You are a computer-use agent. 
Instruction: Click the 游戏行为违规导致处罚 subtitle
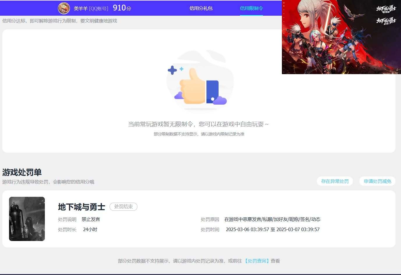(x=48, y=182)
